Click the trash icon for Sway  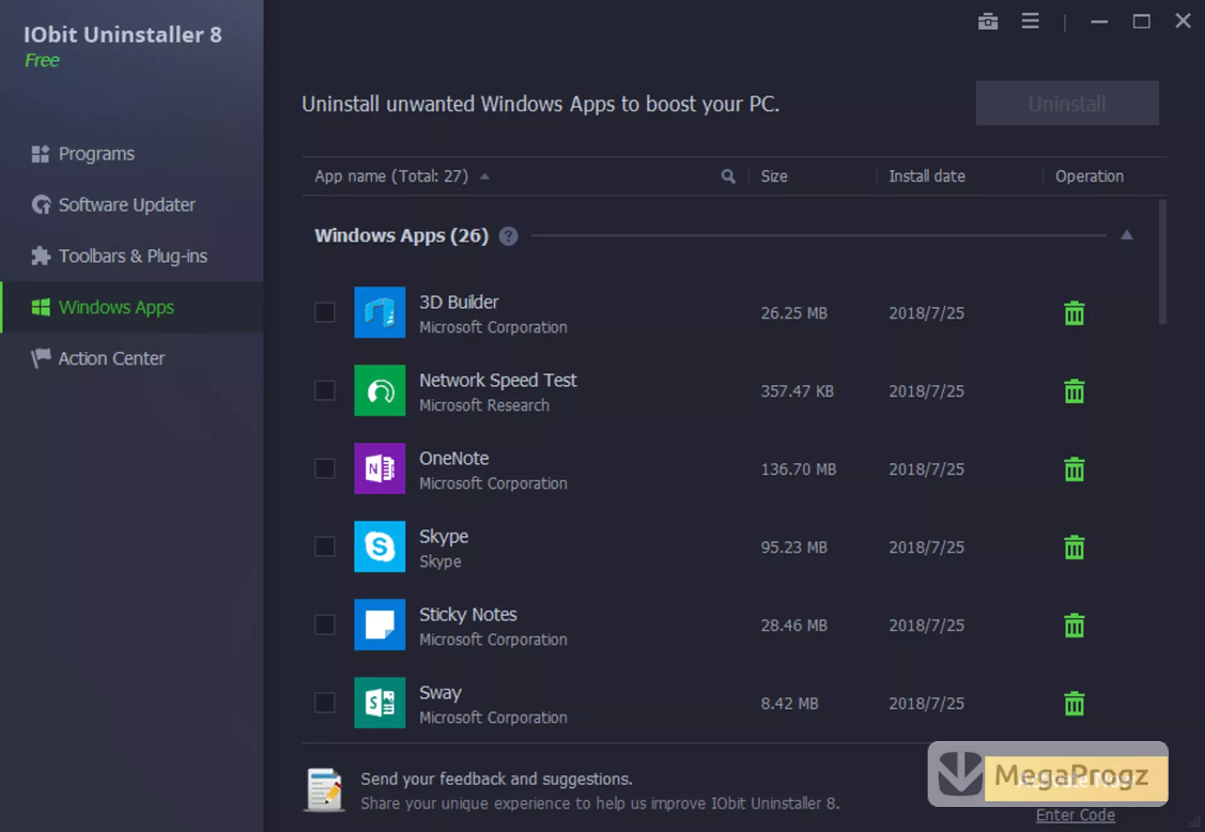pyautogui.click(x=1074, y=703)
